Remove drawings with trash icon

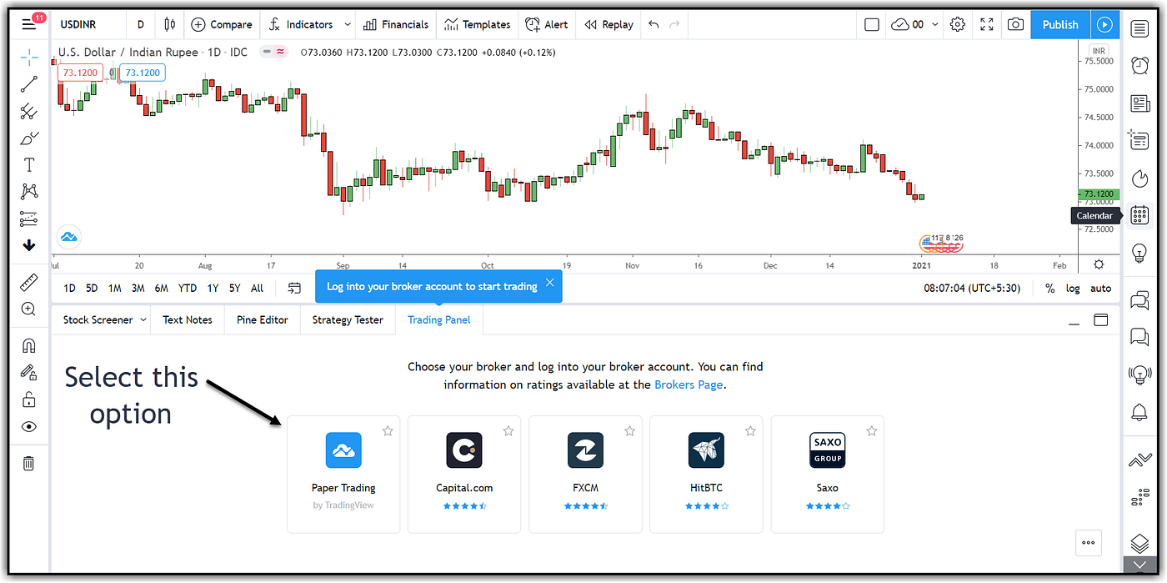point(28,463)
